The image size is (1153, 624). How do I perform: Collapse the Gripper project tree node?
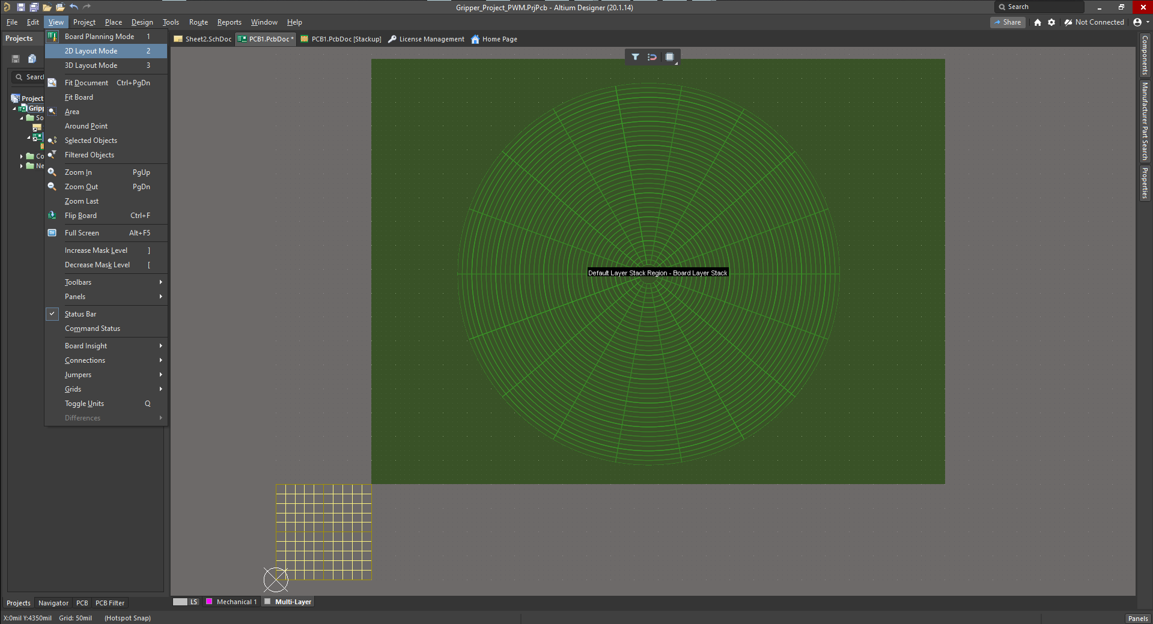[14, 109]
